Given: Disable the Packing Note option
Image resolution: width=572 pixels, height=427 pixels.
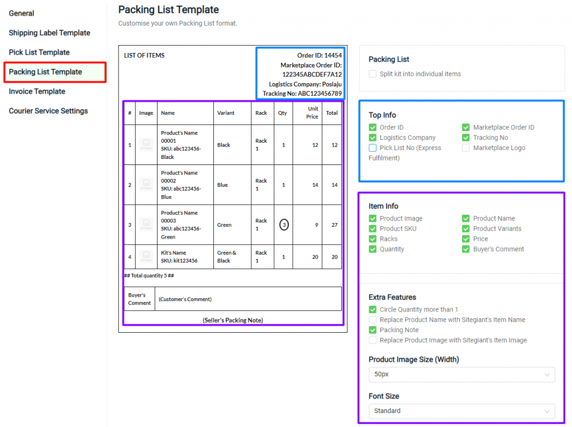Looking at the screenshot, I should 373,329.
